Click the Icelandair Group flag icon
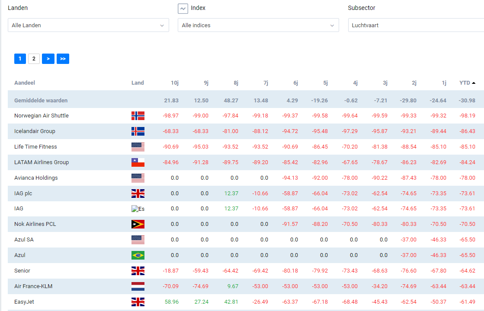The image size is (484, 311). click(138, 131)
